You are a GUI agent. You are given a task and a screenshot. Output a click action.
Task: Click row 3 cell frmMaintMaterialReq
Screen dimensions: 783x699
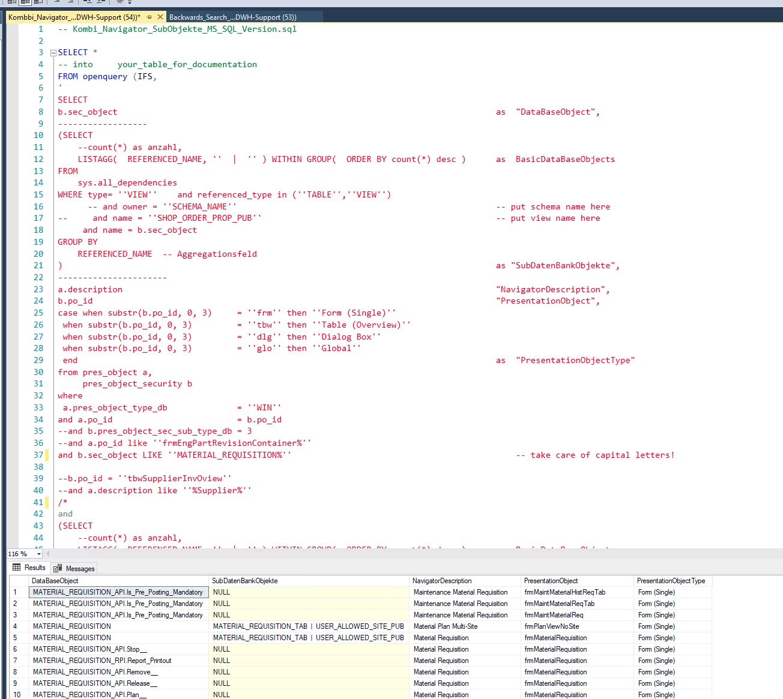(578, 615)
